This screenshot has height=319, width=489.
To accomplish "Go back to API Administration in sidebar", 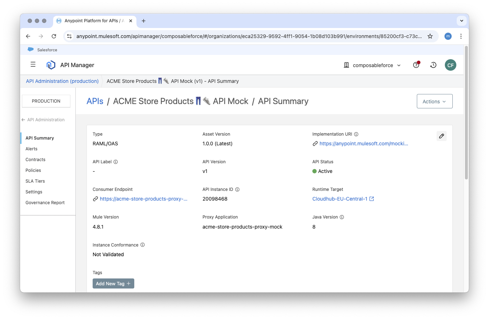I will click(43, 120).
